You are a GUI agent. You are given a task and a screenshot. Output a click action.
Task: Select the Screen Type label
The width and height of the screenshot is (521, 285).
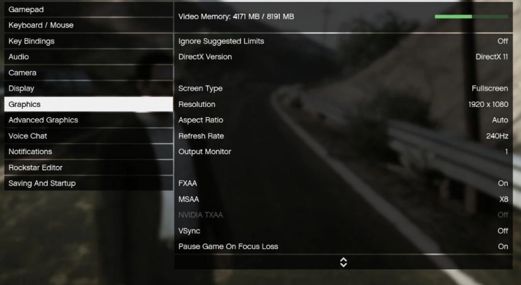(200, 89)
